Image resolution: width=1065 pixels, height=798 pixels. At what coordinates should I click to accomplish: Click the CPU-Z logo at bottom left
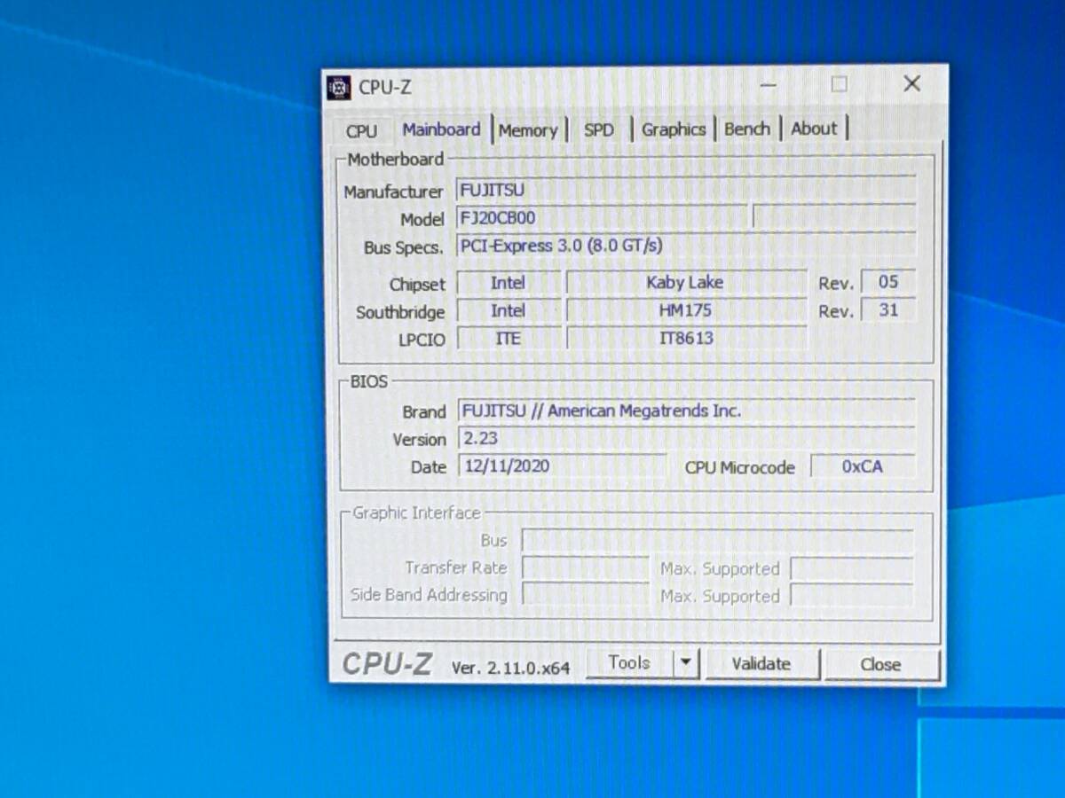coord(387,664)
